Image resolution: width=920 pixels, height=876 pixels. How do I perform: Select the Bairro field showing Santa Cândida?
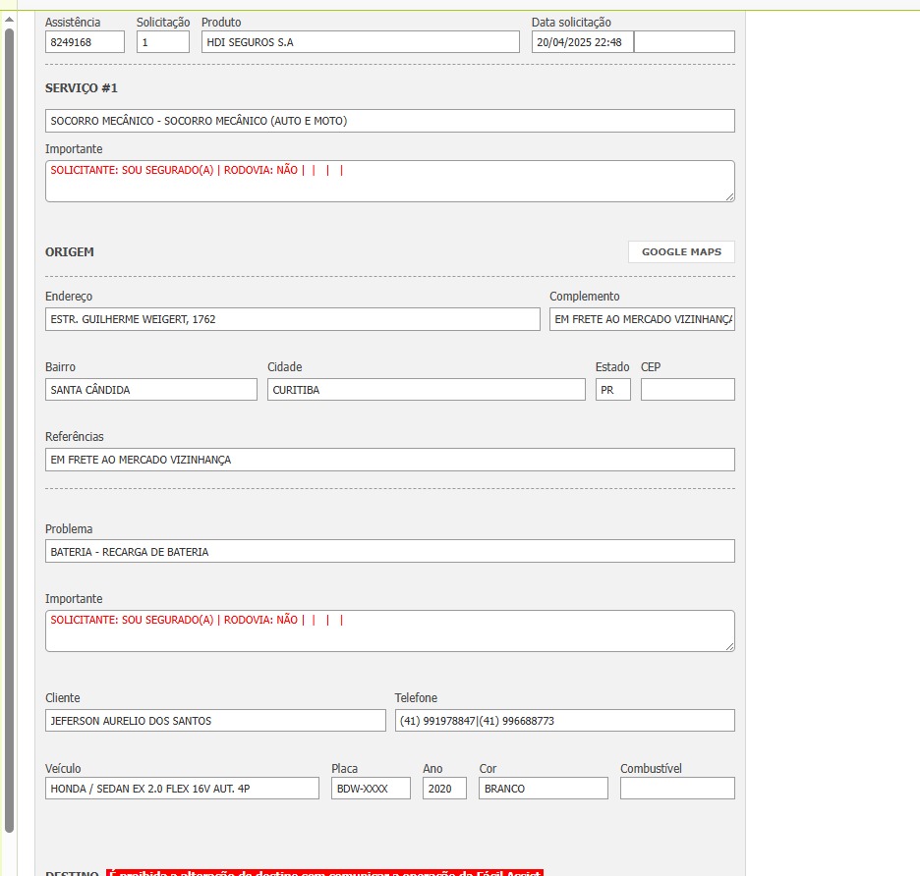(150, 390)
